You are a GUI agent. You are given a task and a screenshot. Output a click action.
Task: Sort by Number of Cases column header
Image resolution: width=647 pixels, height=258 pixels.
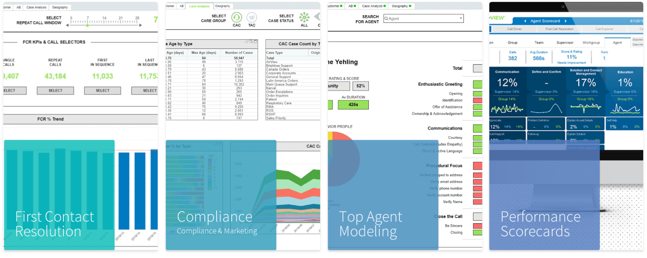(x=239, y=53)
